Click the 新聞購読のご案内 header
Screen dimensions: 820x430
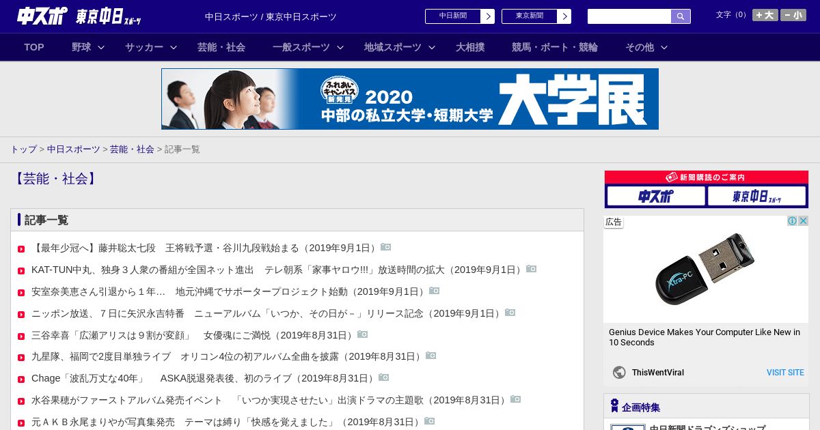707,177
